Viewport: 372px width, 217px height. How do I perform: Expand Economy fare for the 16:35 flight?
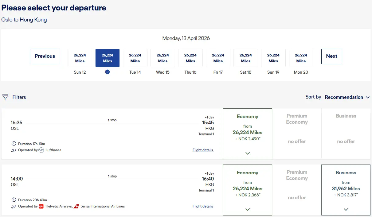coord(248,153)
